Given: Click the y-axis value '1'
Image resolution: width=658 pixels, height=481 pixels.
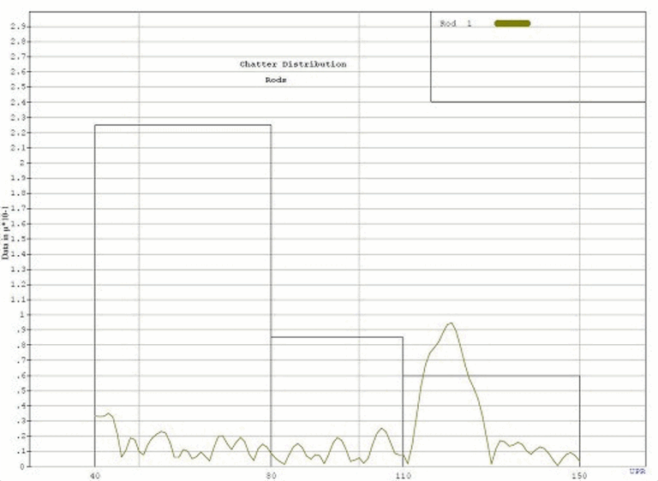Looking at the screenshot, I should coord(22,315).
